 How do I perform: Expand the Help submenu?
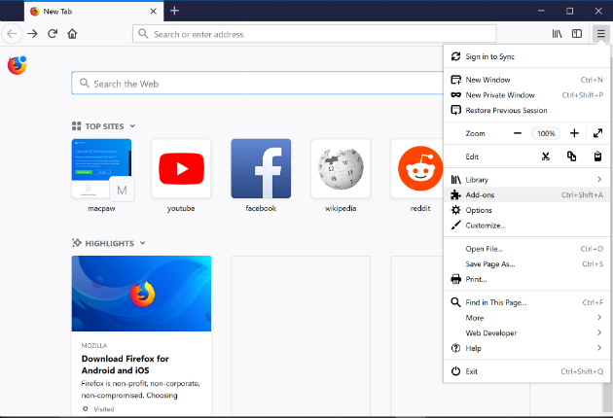[526, 348]
